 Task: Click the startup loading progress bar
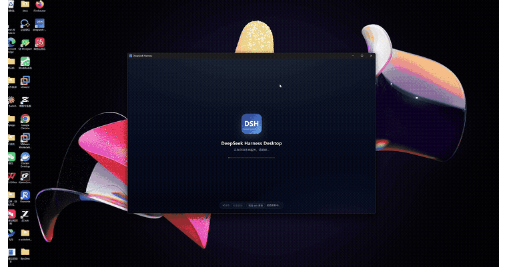pyautogui.click(x=251, y=158)
